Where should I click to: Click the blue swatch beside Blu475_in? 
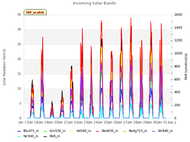coord(19,131)
